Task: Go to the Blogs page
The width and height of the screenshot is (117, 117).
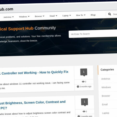Action: (93, 15)
